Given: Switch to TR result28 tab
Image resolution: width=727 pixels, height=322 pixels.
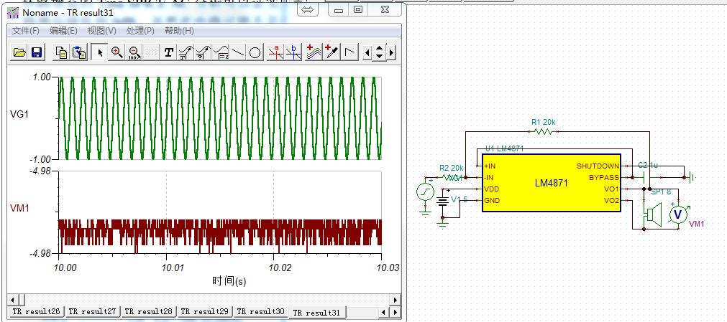Looking at the screenshot, I should click(148, 312).
